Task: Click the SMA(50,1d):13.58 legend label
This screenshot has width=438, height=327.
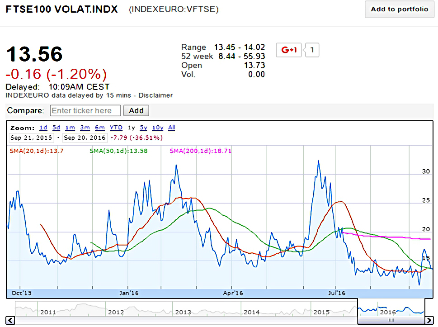Action: coord(118,151)
